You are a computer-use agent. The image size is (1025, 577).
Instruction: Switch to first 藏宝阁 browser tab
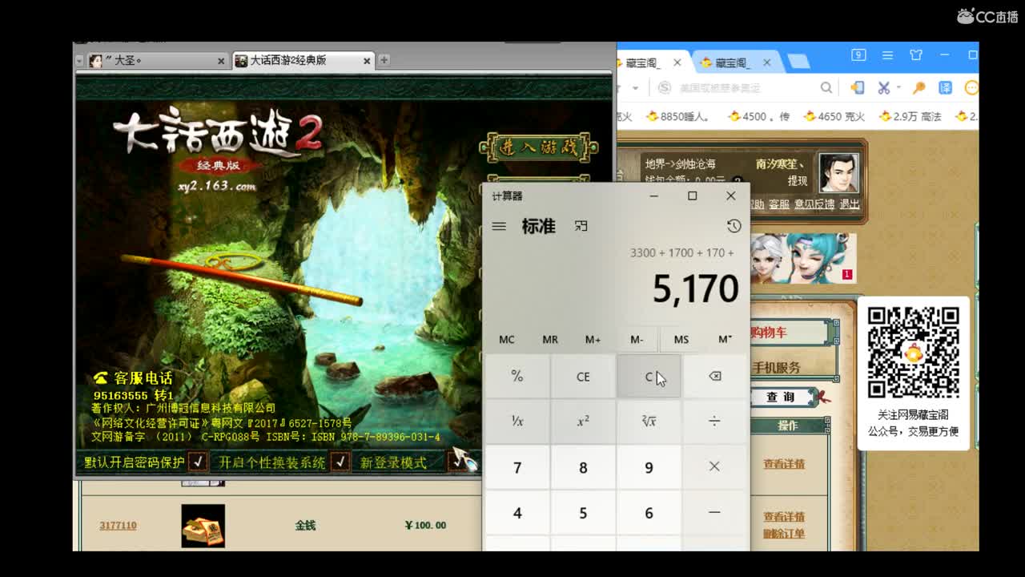point(651,63)
